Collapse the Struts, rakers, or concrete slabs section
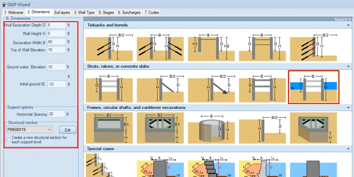 348,66
